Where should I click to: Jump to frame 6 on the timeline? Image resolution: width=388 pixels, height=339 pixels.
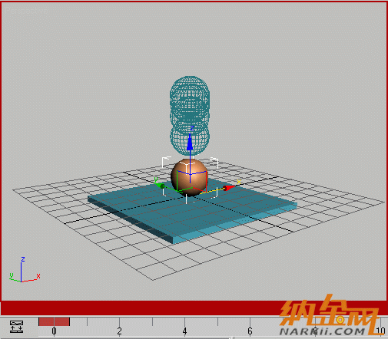[x=250, y=331]
